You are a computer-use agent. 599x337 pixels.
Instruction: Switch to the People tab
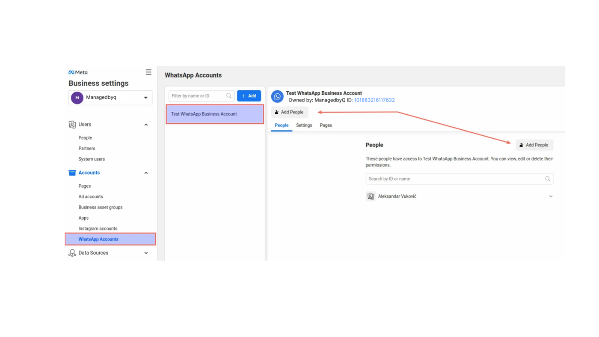click(x=282, y=125)
